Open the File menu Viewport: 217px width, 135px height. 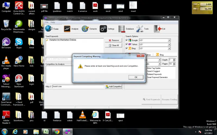coord(47,22)
